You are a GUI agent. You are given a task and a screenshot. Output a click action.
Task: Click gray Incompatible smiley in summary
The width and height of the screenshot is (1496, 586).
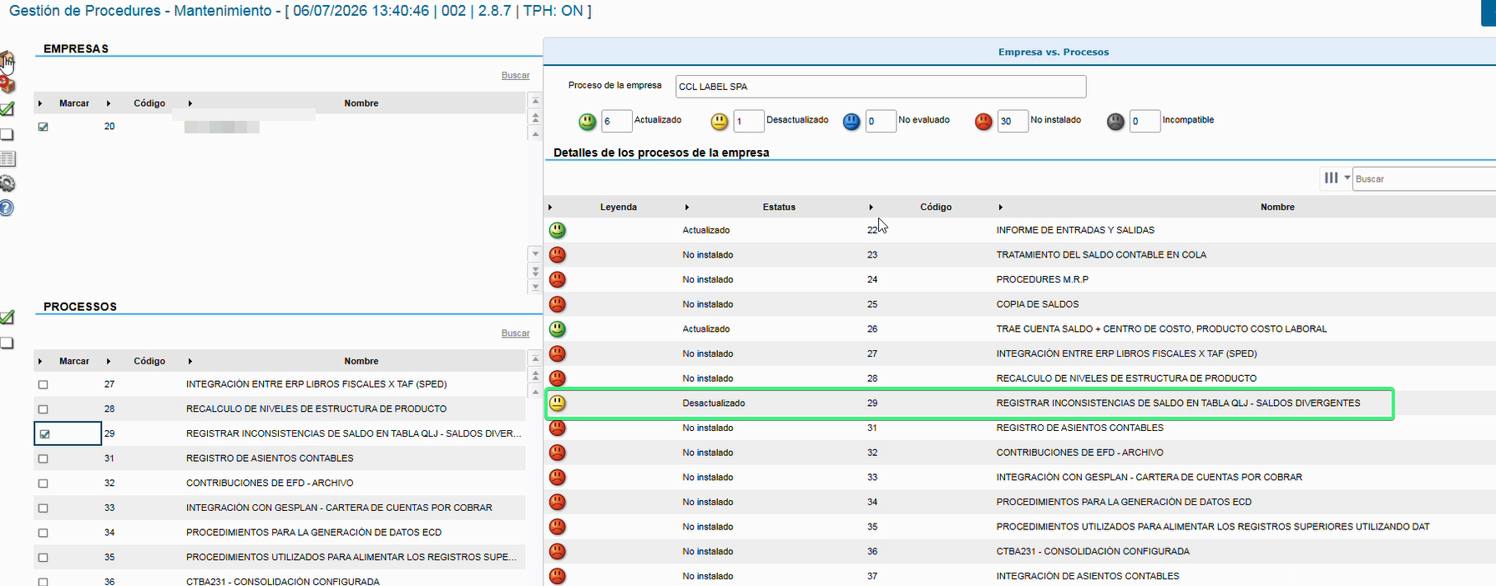click(1116, 122)
